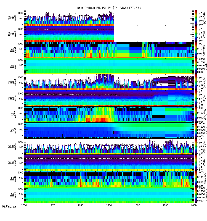
Task: Click the color bar beside the tha scm3 FFT panel
Action: click(x=196, y=34)
